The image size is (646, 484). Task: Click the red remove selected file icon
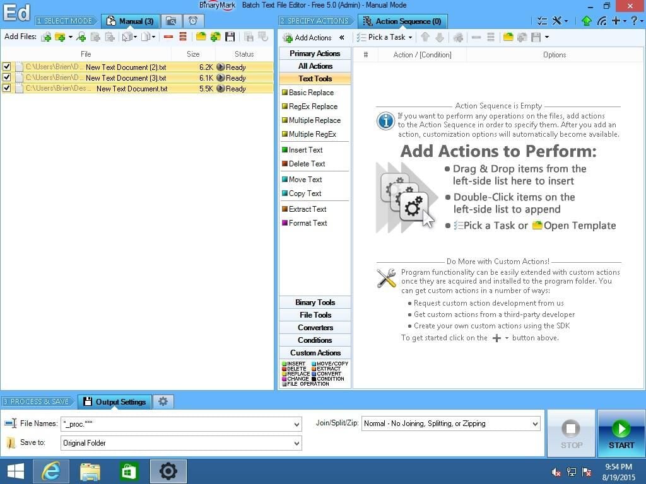click(168, 37)
